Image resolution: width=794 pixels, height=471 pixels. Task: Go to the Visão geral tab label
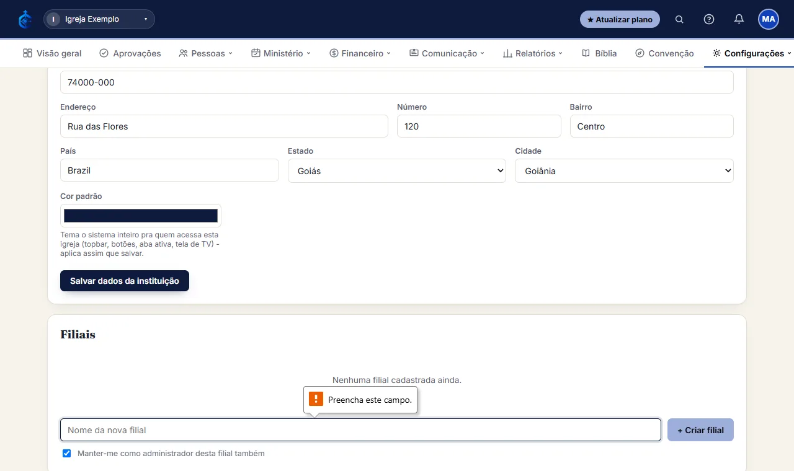(x=59, y=53)
